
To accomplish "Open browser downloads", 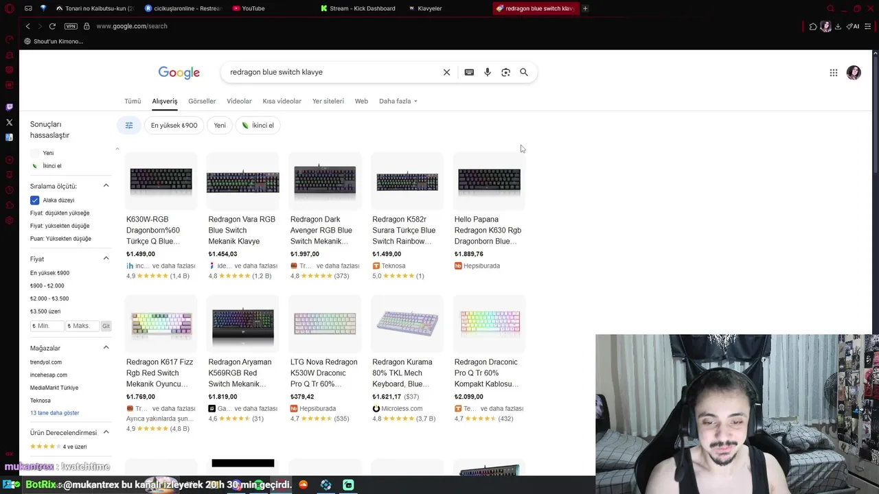I will 838,26.
